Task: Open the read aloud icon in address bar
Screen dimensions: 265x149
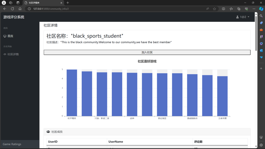Action: (208, 9)
